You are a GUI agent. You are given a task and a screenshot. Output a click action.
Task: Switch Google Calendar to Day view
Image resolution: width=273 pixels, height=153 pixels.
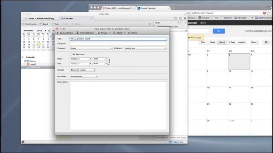tap(203, 42)
